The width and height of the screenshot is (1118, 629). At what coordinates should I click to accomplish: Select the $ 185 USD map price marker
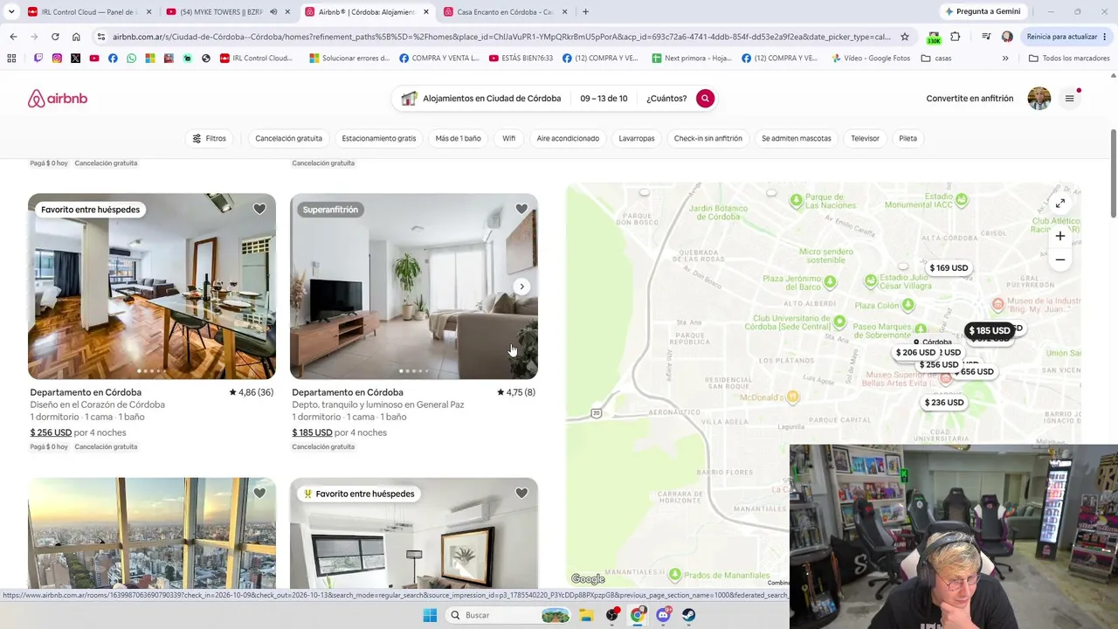[990, 331]
